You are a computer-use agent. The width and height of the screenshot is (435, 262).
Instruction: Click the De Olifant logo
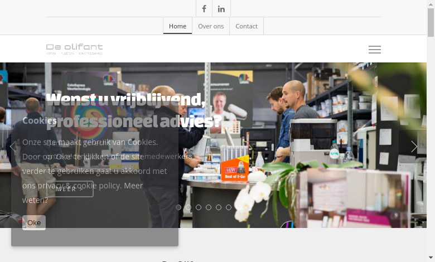point(74,49)
